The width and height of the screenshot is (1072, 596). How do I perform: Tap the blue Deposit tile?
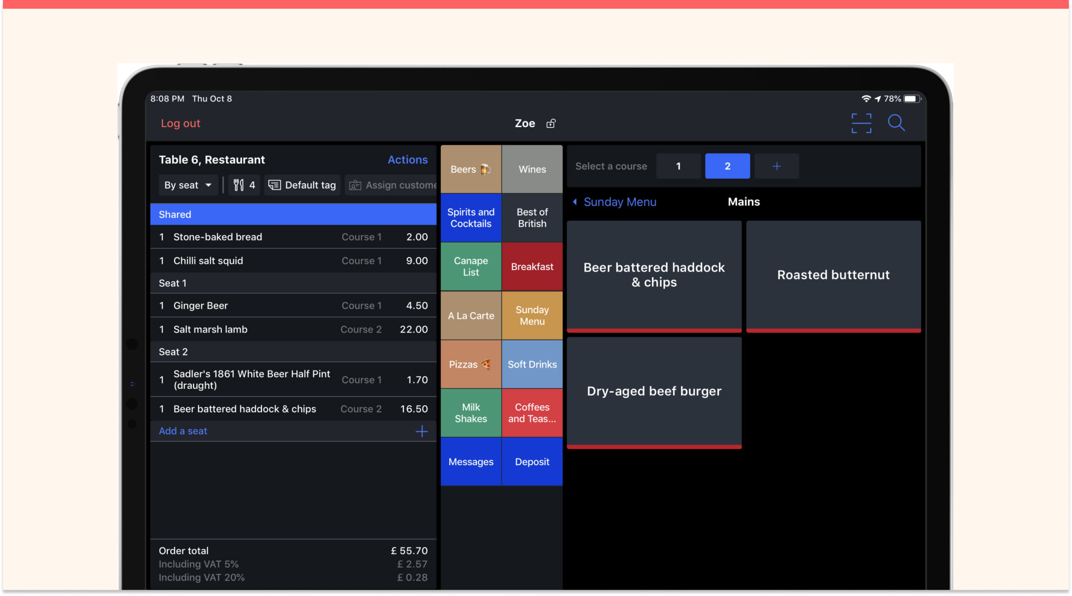tap(532, 462)
